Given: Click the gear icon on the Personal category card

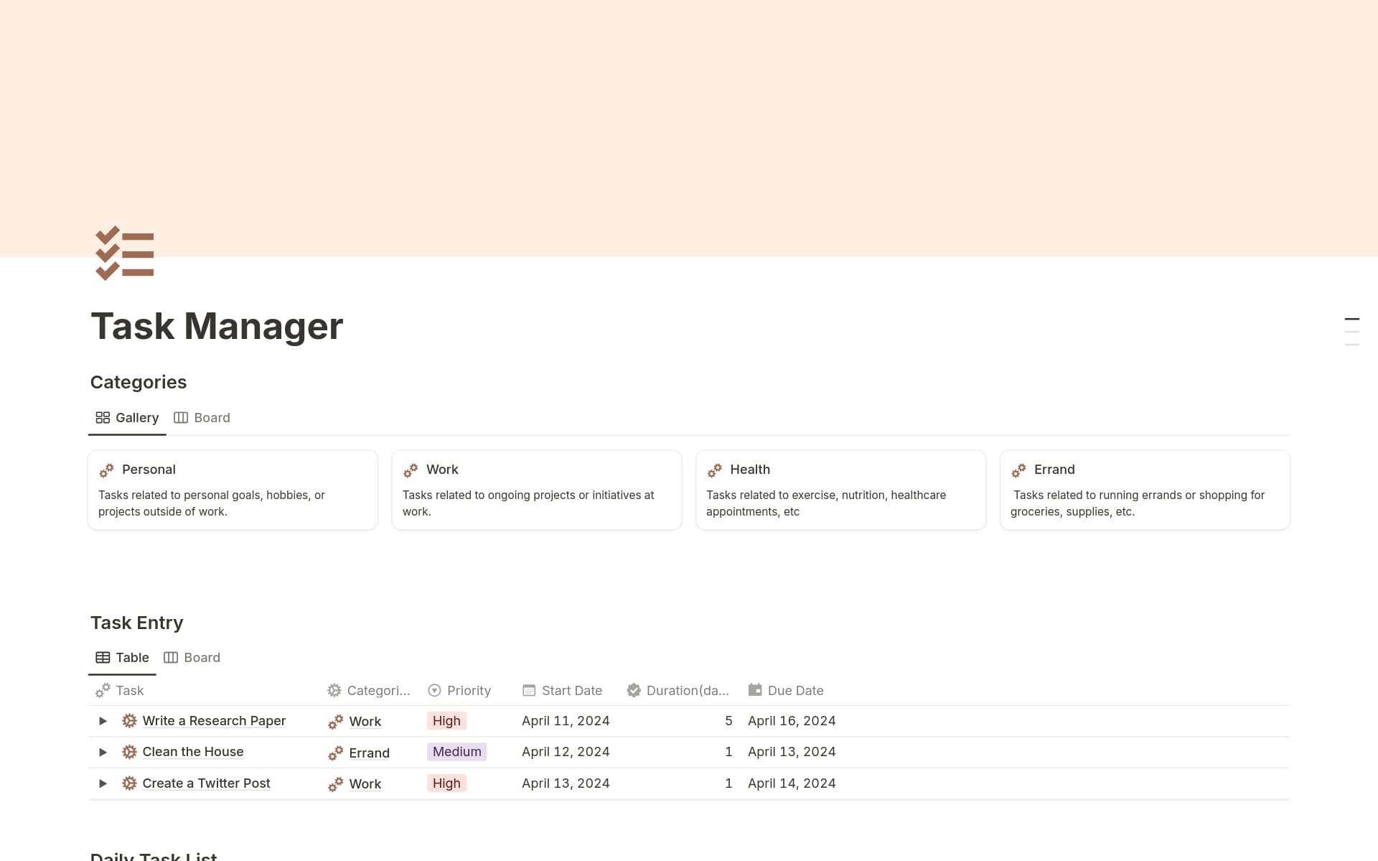Looking at the screenshot, I should (108, 470).
